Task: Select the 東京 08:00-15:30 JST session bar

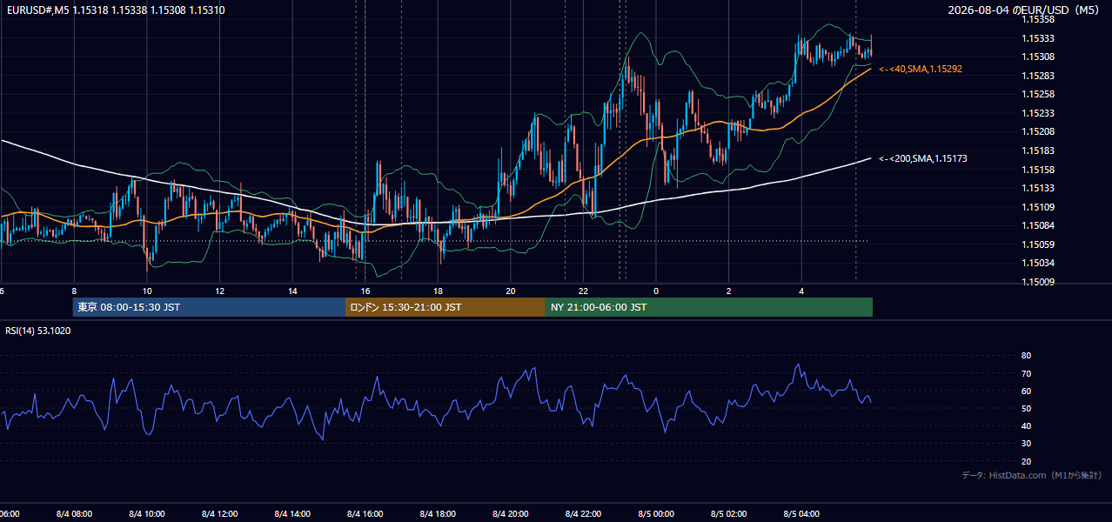Action: click(x=209, y=307)
